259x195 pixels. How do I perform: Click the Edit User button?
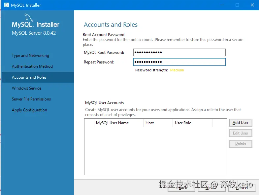coord(241,133)
